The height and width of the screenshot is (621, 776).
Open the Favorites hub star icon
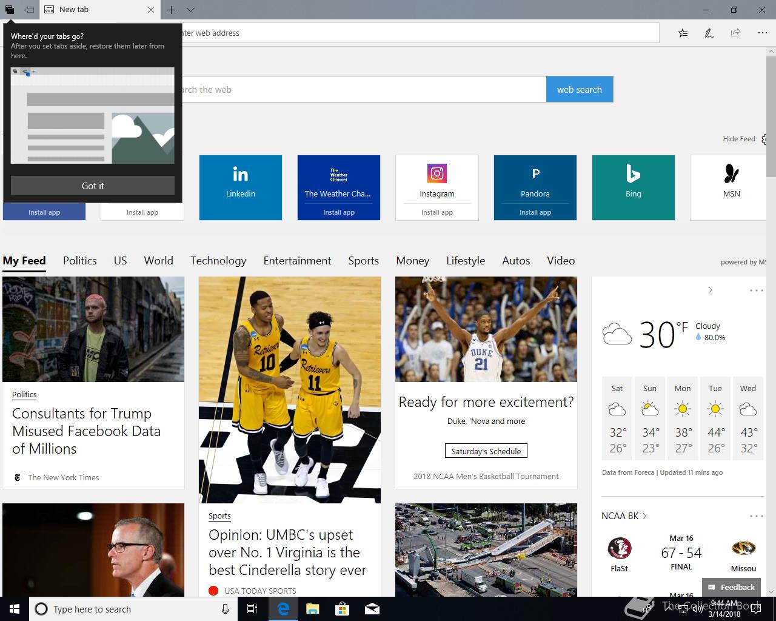(x=683, y=33)
